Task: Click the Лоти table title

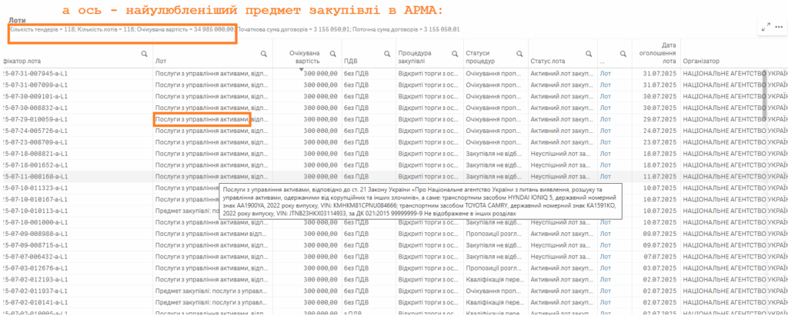Action: tap(18, 22)
